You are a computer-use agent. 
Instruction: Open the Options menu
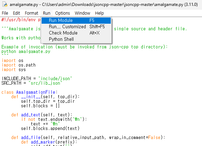(x=63, y=13)
